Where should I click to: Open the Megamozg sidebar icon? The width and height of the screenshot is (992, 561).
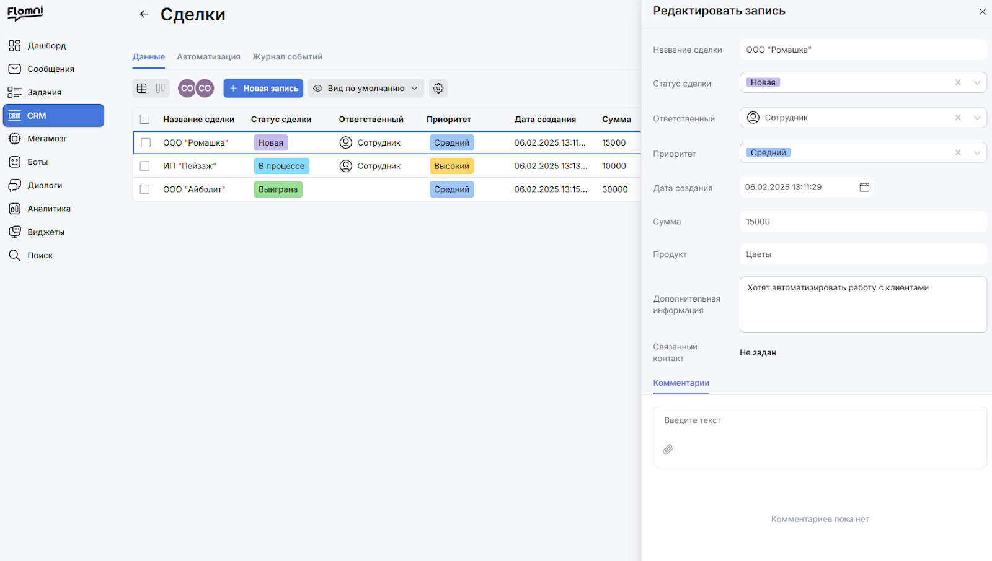pos(14,139)
